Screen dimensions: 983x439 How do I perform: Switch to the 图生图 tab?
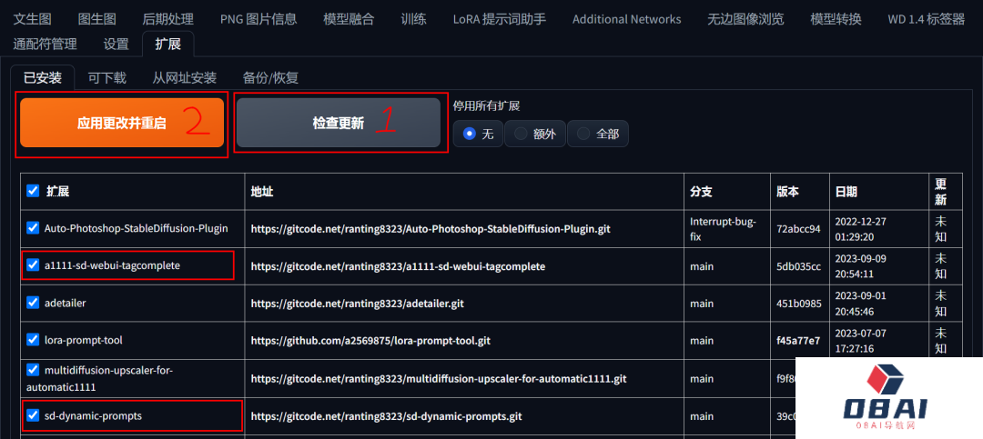[96, 19]
